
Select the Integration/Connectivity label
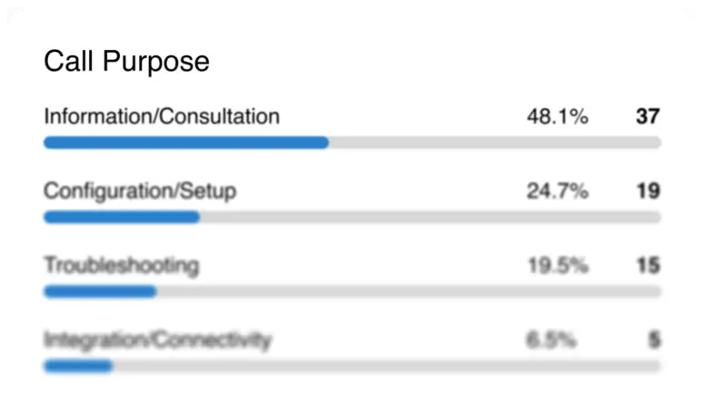(157, 341)
